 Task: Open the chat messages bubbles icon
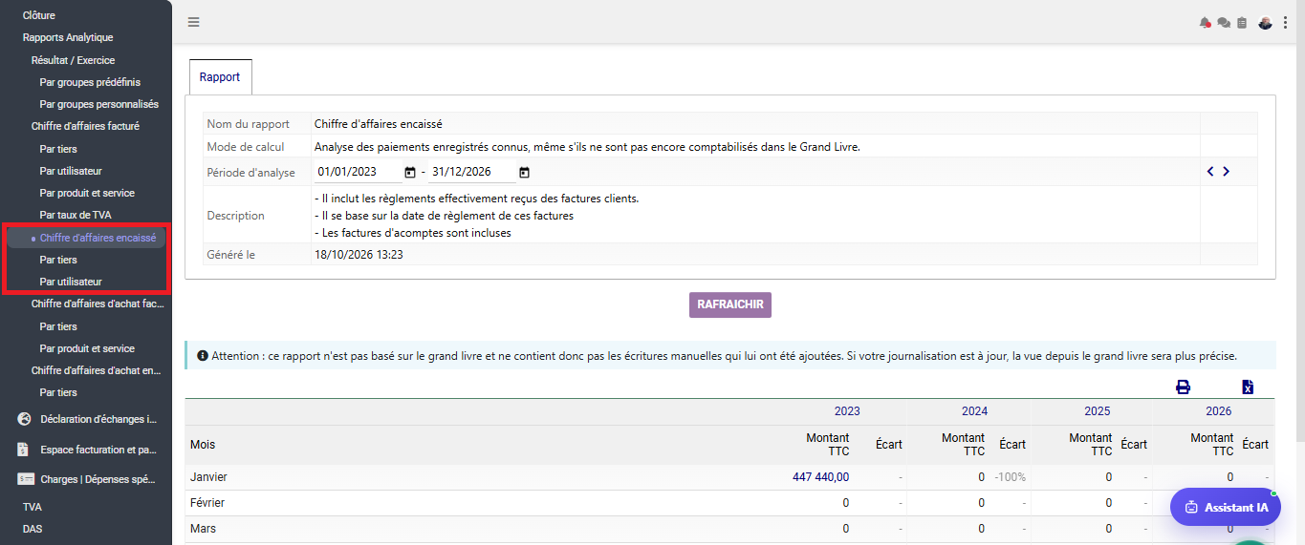click(1224, 23)
